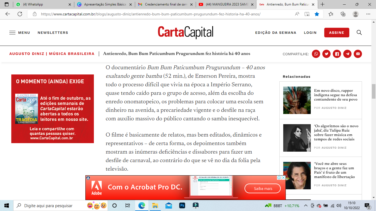Open the Adobe ad info icon
This screenshot has height=211, width=376.
pyautogui.click(x=279, y=177)
